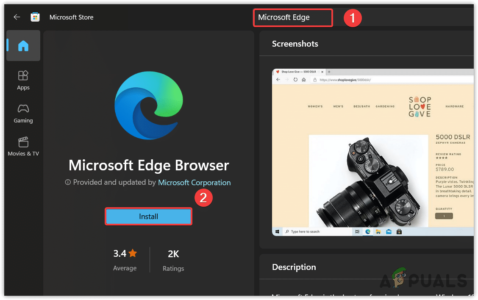Click the camera photo inside the screenshot
This screenshot has width=478, height=300.
[x=369, y=180]
